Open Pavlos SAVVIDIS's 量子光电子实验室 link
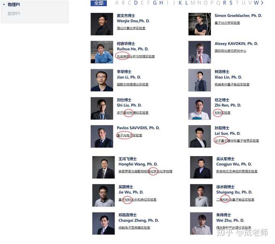Viewport: 275px width, 244px height. click(x=129, y=135)
